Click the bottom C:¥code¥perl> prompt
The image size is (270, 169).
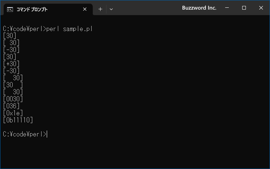click(25, 134)
